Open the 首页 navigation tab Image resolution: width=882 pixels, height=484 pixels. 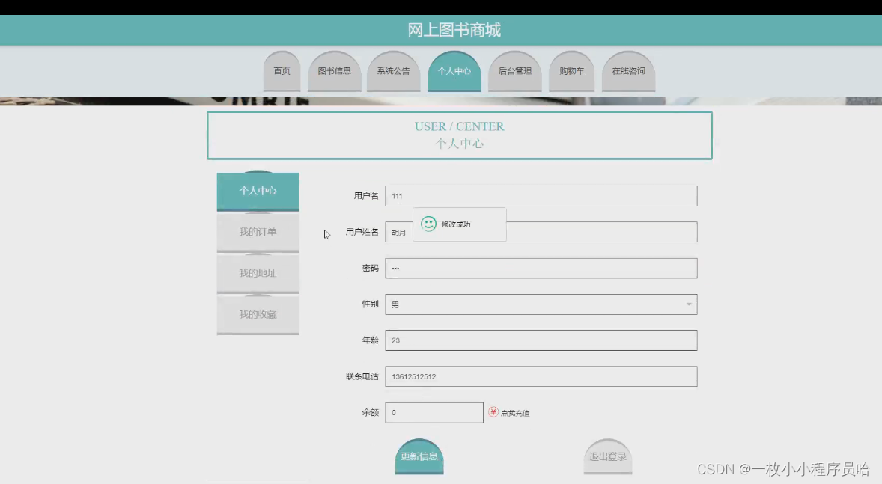point(282,71)
